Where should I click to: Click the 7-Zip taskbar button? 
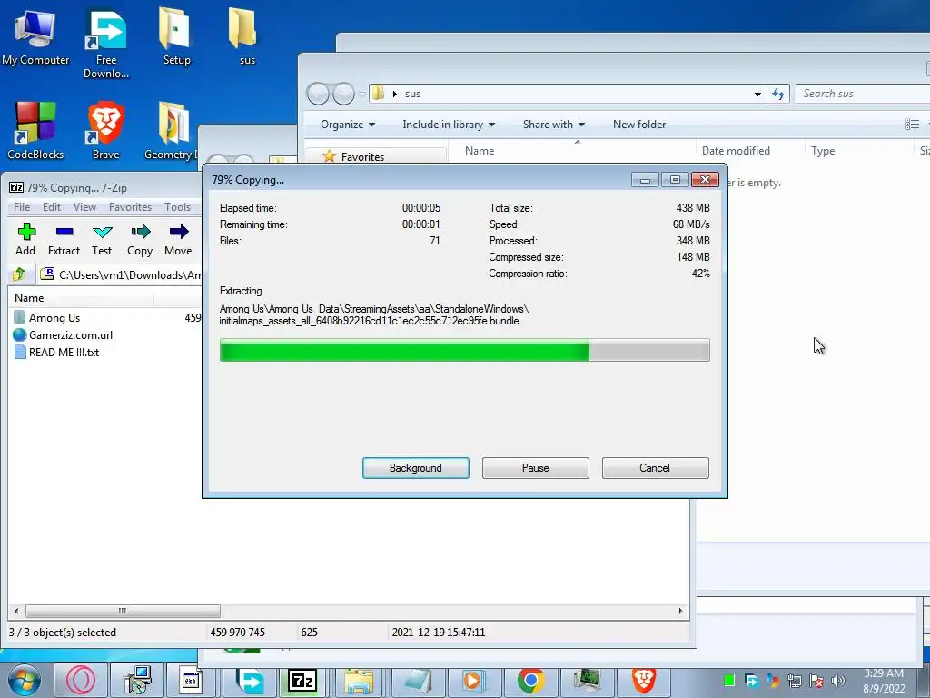point(302,680)
